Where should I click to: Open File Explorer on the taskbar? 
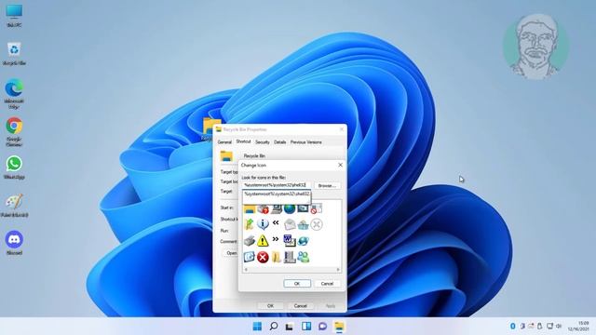pyautogui.click(x=339, y=327)
